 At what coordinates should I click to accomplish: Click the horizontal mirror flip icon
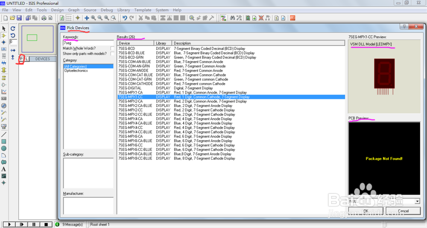(13, 50)
